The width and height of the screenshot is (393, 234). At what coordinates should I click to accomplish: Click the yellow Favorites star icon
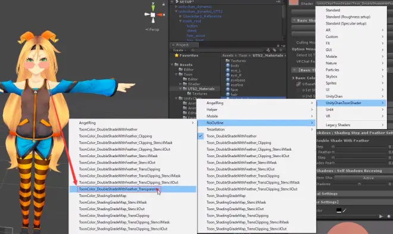pyautogui.click(x=176, y=55)
